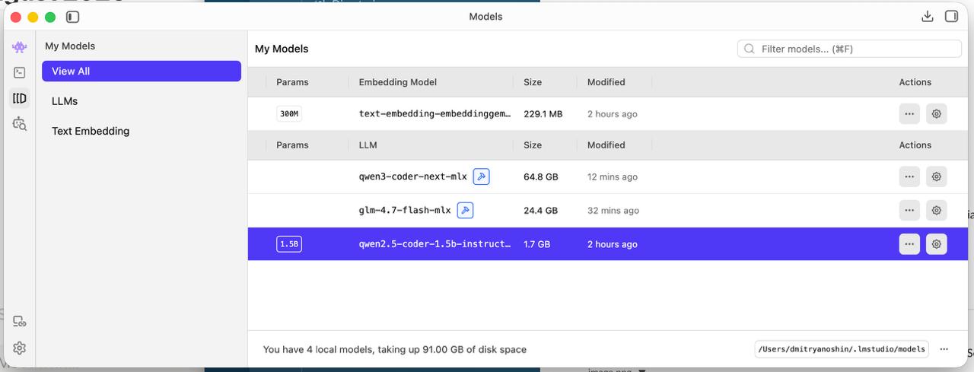Click the 32 mins ago modified value
The width and height of the screenshot is (974, 372).
tap(613, 210)
